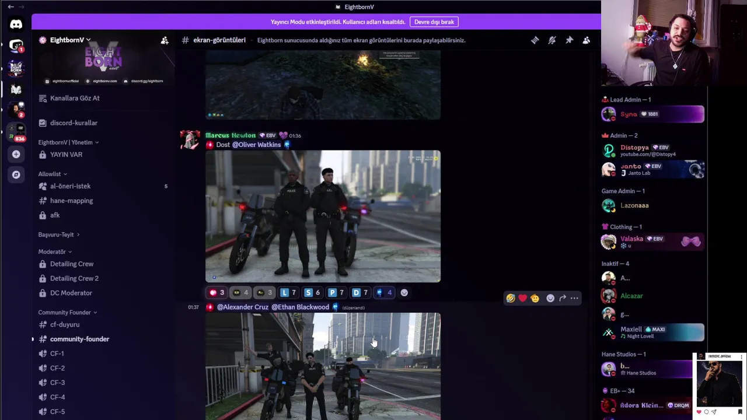Collapse the EightbornV | Yönetim category
The width and height of the screenshot is (747, 420).
(x=68, y=142)
